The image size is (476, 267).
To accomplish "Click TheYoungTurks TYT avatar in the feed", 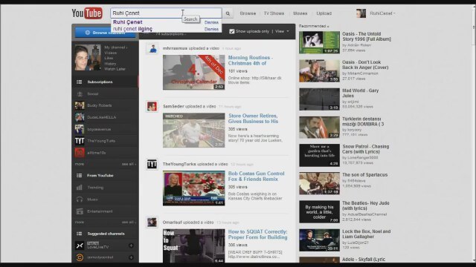I will 152,164.
